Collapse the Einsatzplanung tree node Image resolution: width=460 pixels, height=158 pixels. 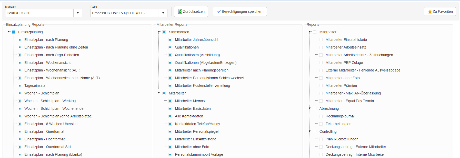[8, 32]
